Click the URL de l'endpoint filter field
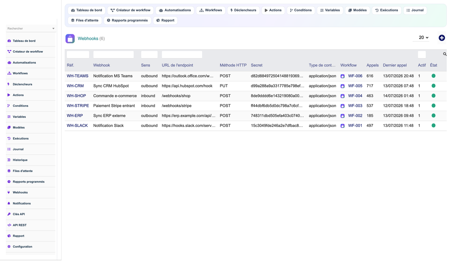451x279 pixels. [182, 54]
